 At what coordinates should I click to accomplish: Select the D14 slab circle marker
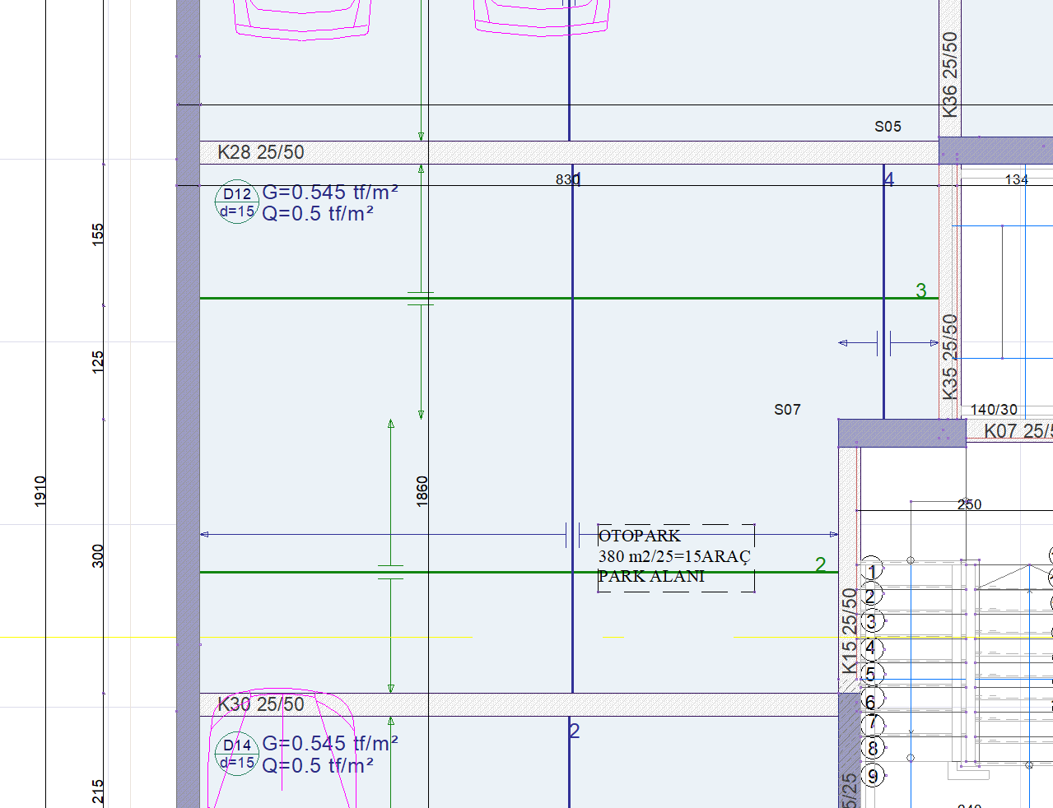pos(237,754)
